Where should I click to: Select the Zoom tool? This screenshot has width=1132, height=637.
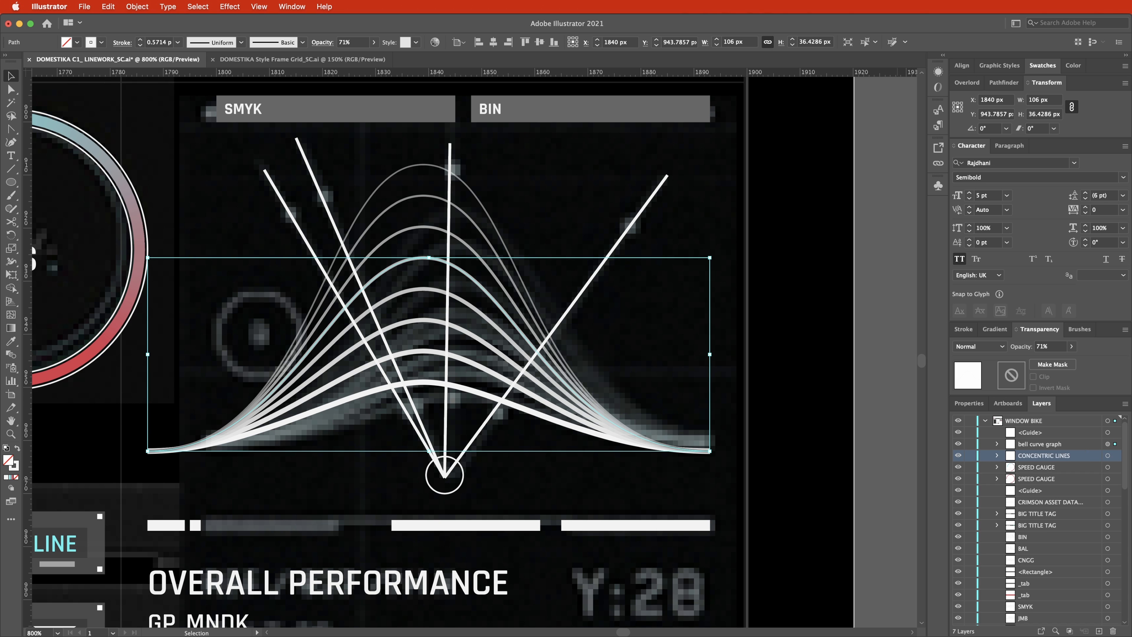click(11, 434)
